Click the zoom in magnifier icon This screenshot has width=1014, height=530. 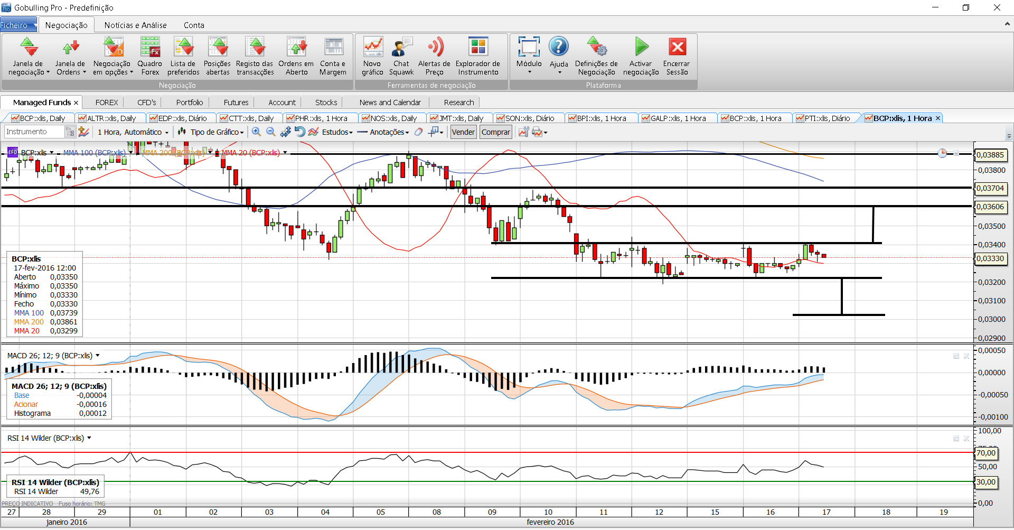(256, 132)
